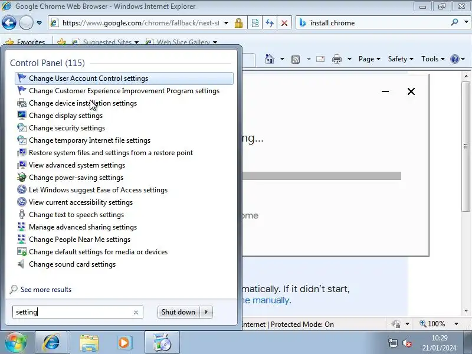This screenshot has height=354, width=472.
Task: Toggle the Compatibility View icon
Action: coord(255,23)
